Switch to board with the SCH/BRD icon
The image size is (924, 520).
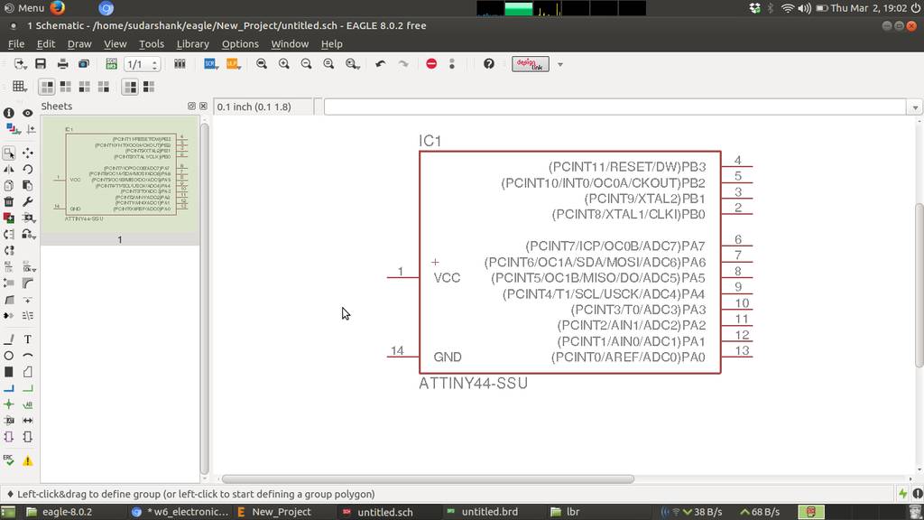(x=111, y=64)
